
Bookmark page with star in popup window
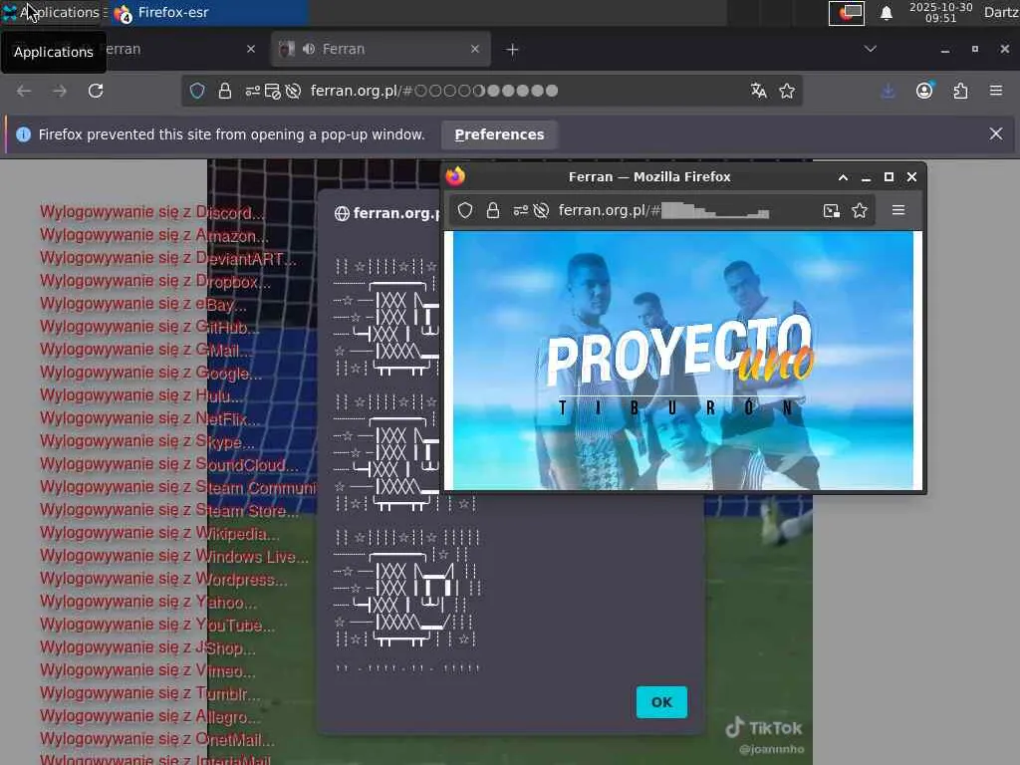coord(860,210)
